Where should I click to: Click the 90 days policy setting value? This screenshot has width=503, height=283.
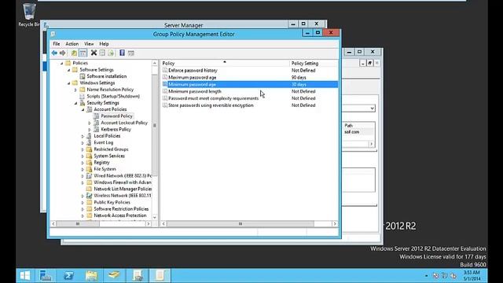299,77
